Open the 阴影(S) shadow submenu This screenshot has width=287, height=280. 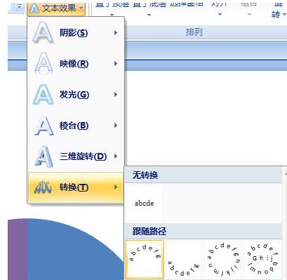click(x=76, y=33)
